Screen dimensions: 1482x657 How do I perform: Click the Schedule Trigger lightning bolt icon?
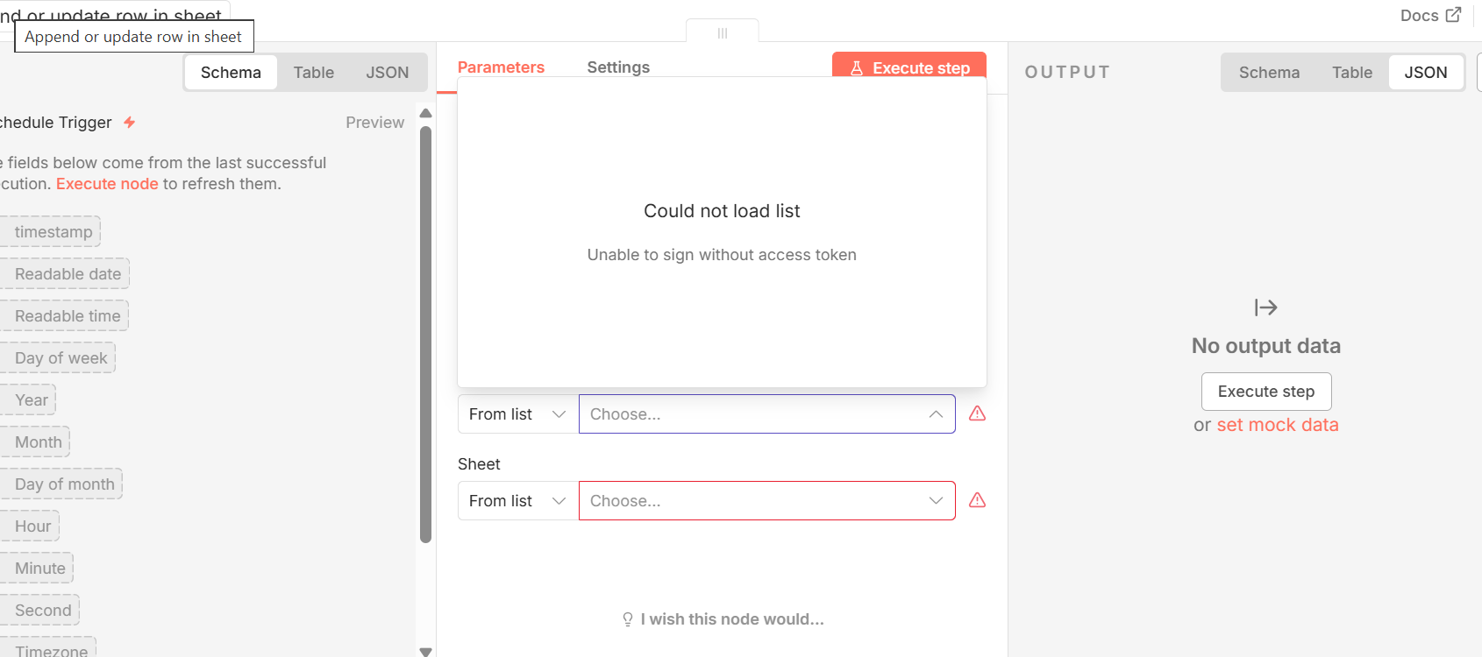[129, 123]
